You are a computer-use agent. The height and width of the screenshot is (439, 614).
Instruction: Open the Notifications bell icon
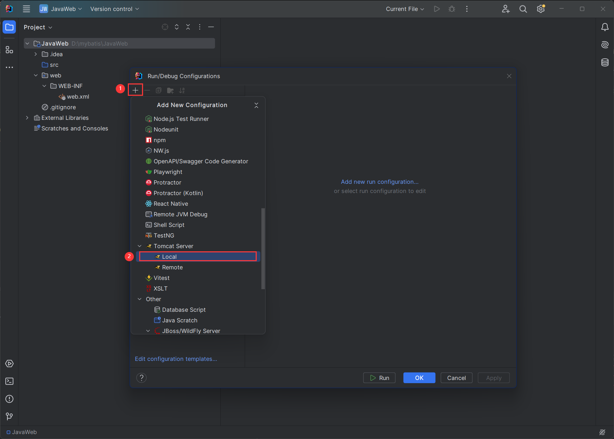pyautogui.click(x=605, y=27)
